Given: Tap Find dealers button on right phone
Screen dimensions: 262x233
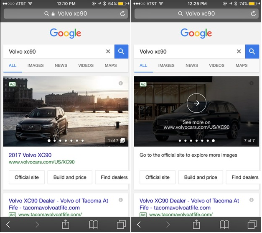Looking at the screenshot, I should click(244, 177).
